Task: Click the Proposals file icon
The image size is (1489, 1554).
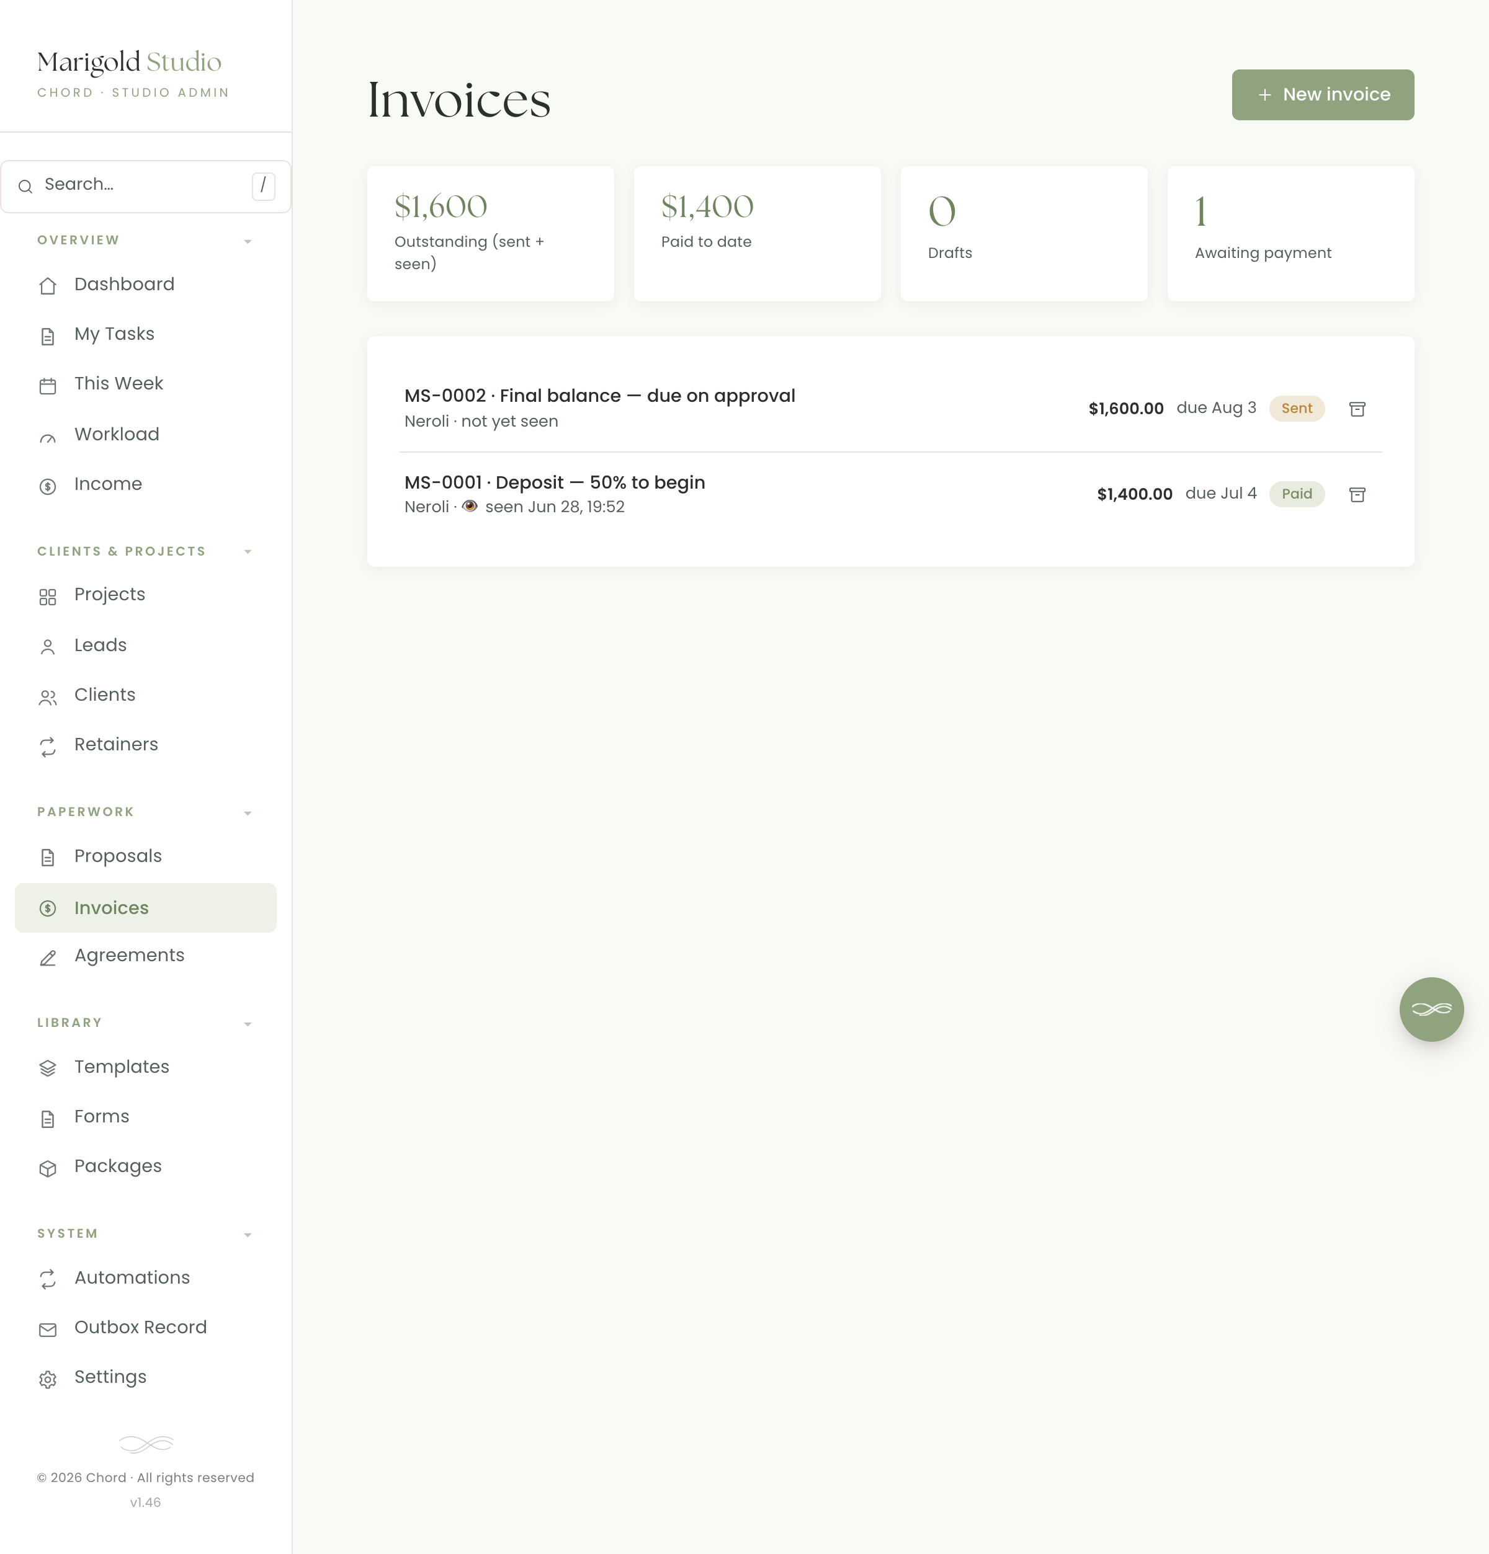Action: tap(48, 857)
